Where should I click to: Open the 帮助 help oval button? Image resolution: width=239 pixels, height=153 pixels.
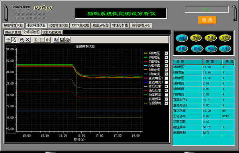(211, 49)
